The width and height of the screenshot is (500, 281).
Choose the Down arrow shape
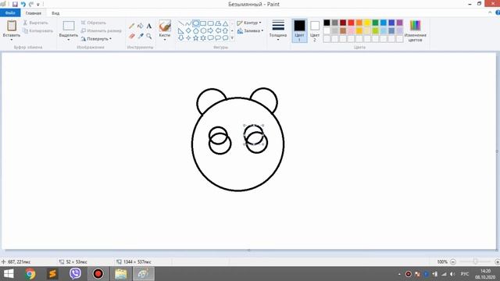[180, 38]
